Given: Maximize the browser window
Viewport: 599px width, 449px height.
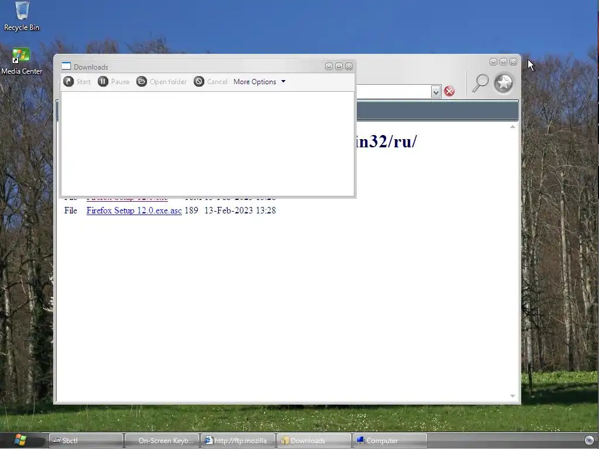Looking at the screenshot, I should [x=504, y=62].
